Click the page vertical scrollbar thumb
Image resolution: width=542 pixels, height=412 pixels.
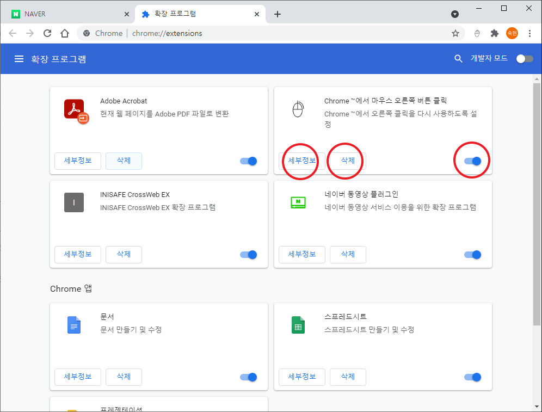click(537, 204)
